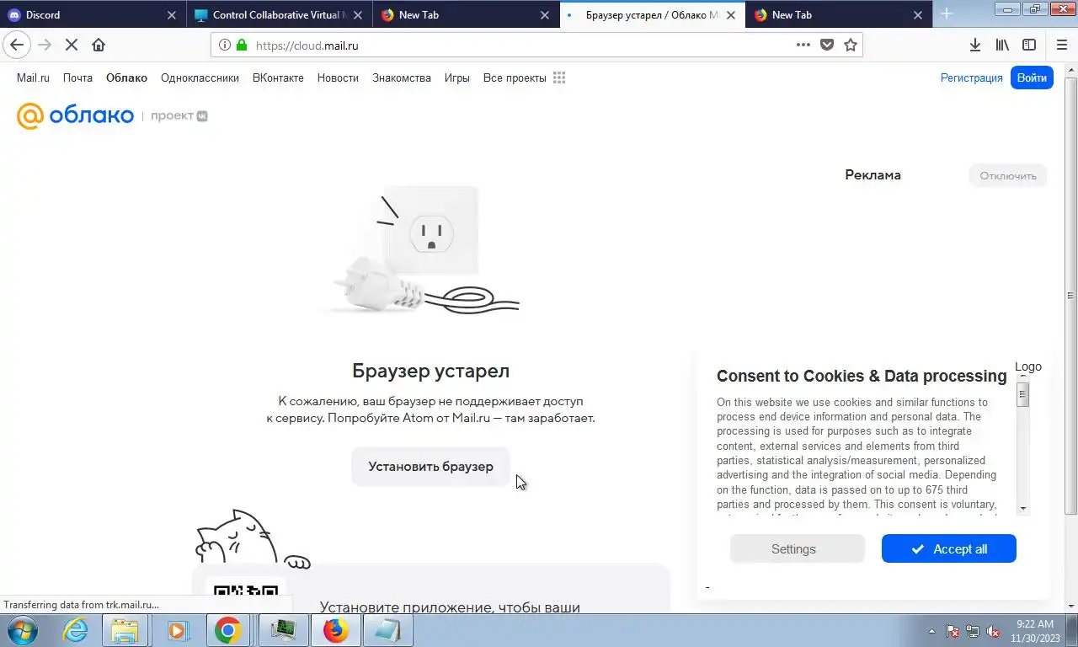Open the Облако navigation link
The image size is (1078, 647).
(x=126, y=78)
